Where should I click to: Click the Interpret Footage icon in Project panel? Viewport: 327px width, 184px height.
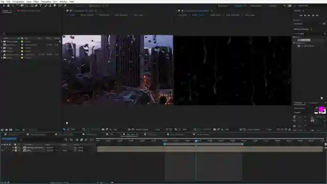point(2,130)
